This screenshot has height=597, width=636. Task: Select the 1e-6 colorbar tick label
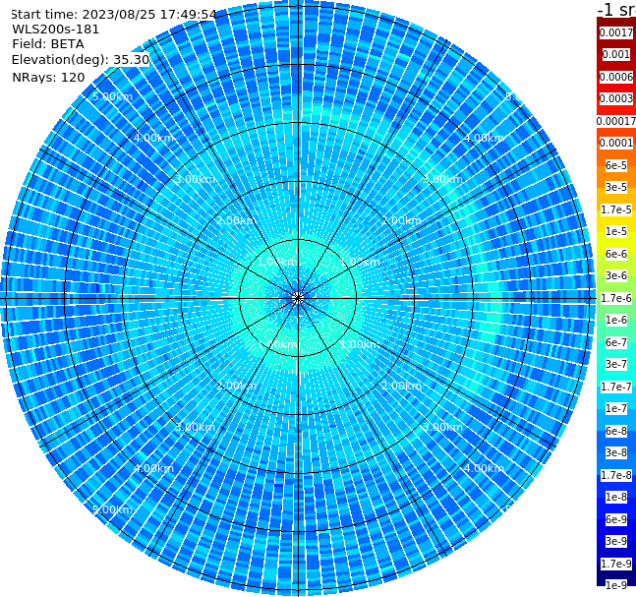616,320
